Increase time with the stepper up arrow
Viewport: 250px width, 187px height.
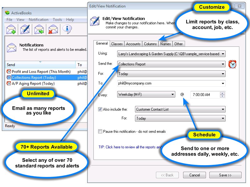pos(222,93)
